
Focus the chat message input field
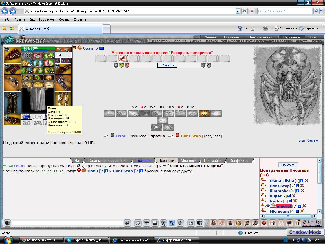click(67, 223)
